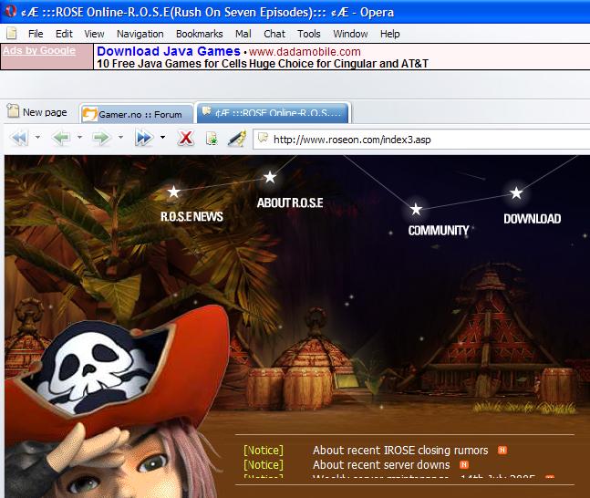Open the Download Java Games ad link
The image size is (590, 498).
[169, 51]
